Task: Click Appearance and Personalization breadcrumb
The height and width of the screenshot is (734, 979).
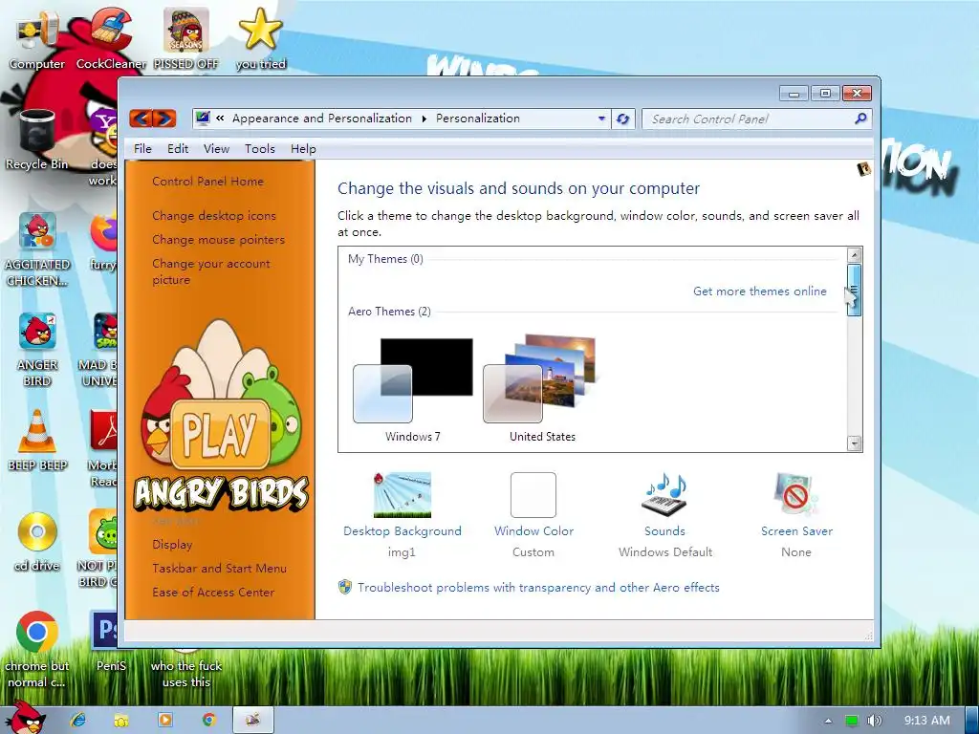Action: (322, 118)
